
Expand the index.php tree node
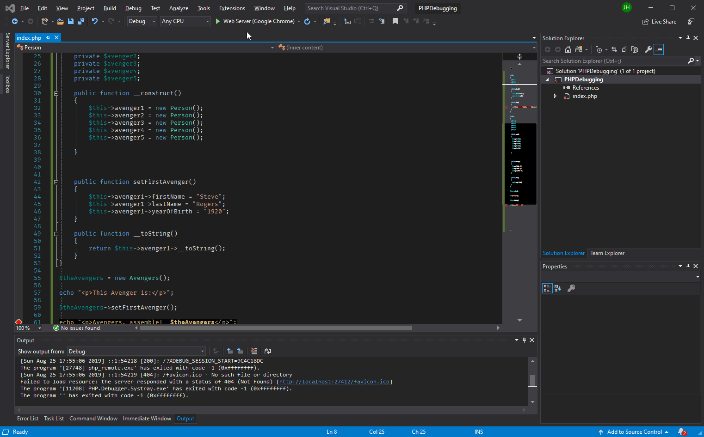click(x=556, y=96)
